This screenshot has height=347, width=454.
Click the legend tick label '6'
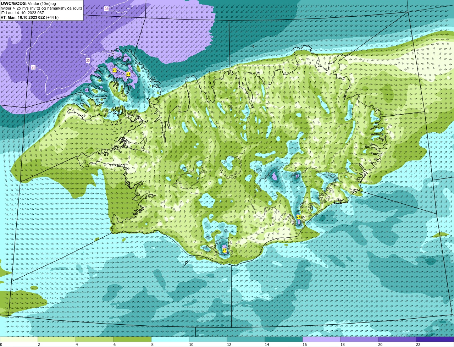coord(115,344)
